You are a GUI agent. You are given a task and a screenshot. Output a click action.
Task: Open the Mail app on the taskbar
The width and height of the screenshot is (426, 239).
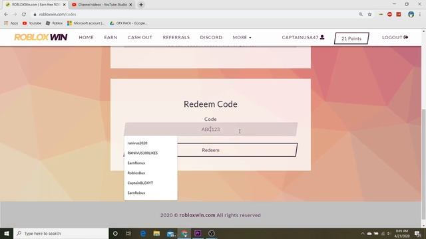[171, 233]
